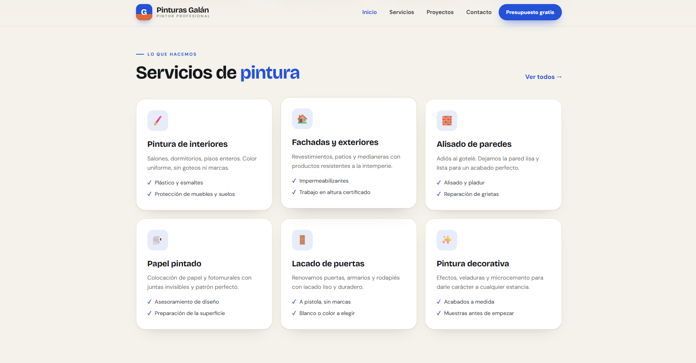Open the Lacado de puertas card title
This screenshot has height=363, width=696.
328,264
